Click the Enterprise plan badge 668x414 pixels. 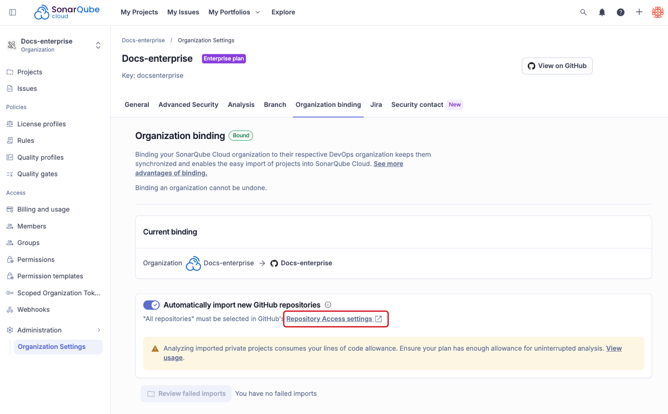click(x=224, y=59)
